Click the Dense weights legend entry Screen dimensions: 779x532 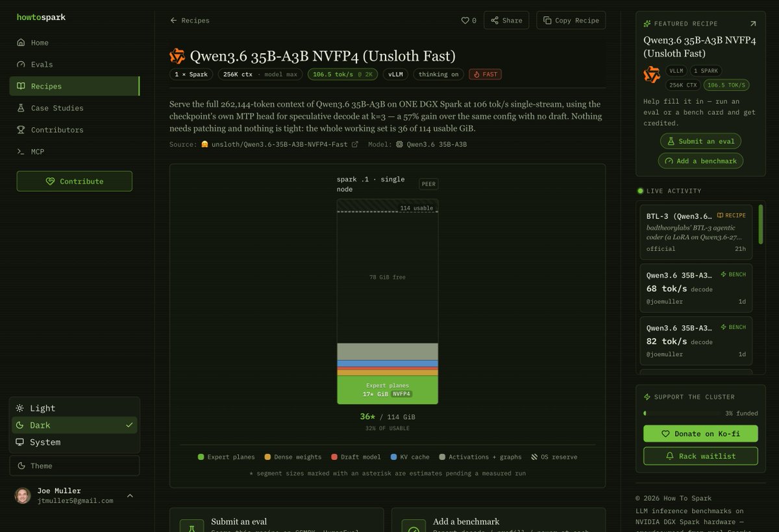click(293, 457)
